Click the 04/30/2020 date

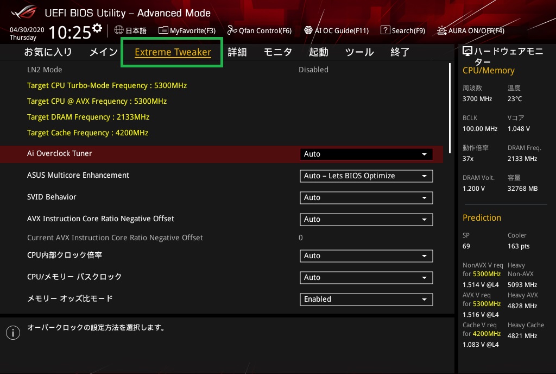point(27,30)
